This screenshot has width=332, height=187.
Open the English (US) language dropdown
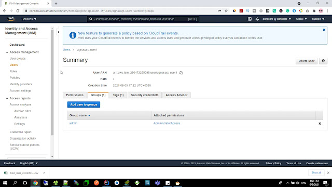(x=29, y=163)
